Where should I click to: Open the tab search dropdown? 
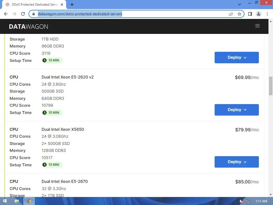[240, 5]
